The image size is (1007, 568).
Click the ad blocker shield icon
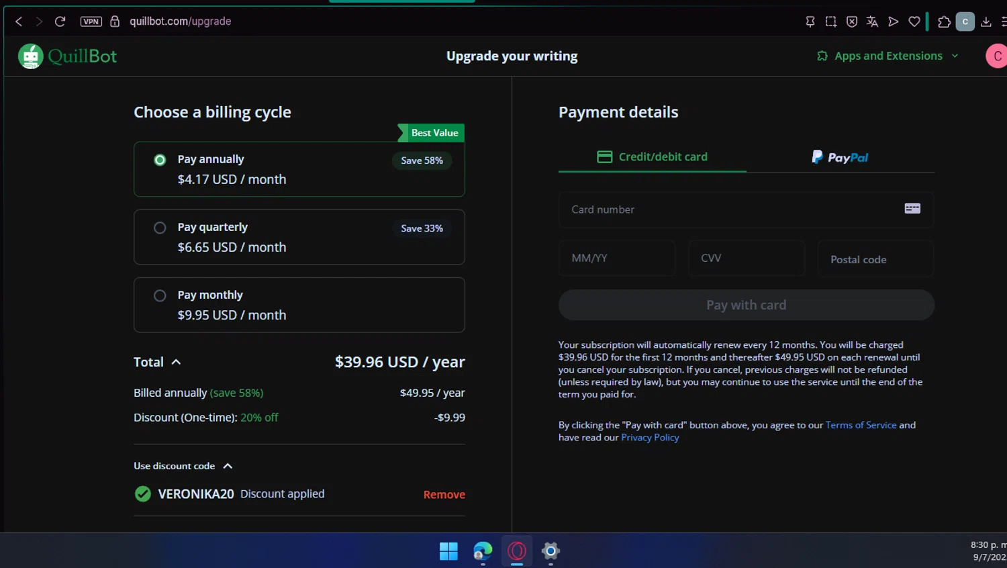point(852,21)
